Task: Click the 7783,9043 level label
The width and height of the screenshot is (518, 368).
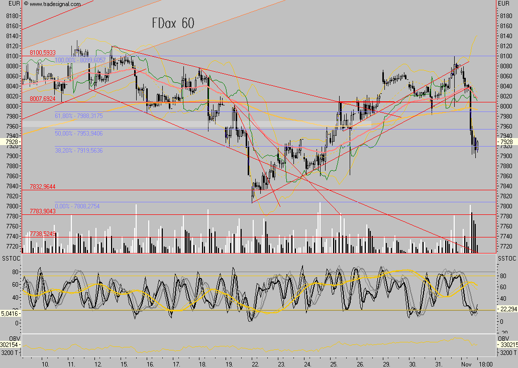Action: click(42, 211)
